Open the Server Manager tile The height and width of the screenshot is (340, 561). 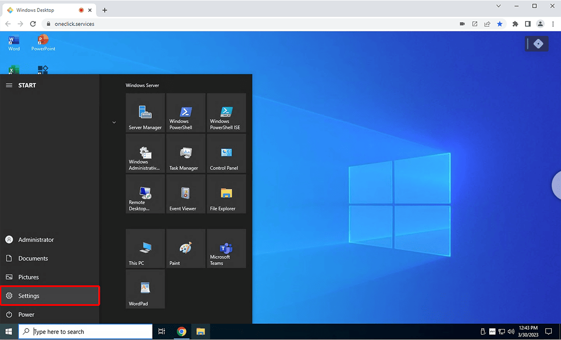(x=145, y=113)
